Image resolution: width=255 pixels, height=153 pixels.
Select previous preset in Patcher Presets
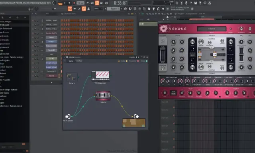pos(136,57)
